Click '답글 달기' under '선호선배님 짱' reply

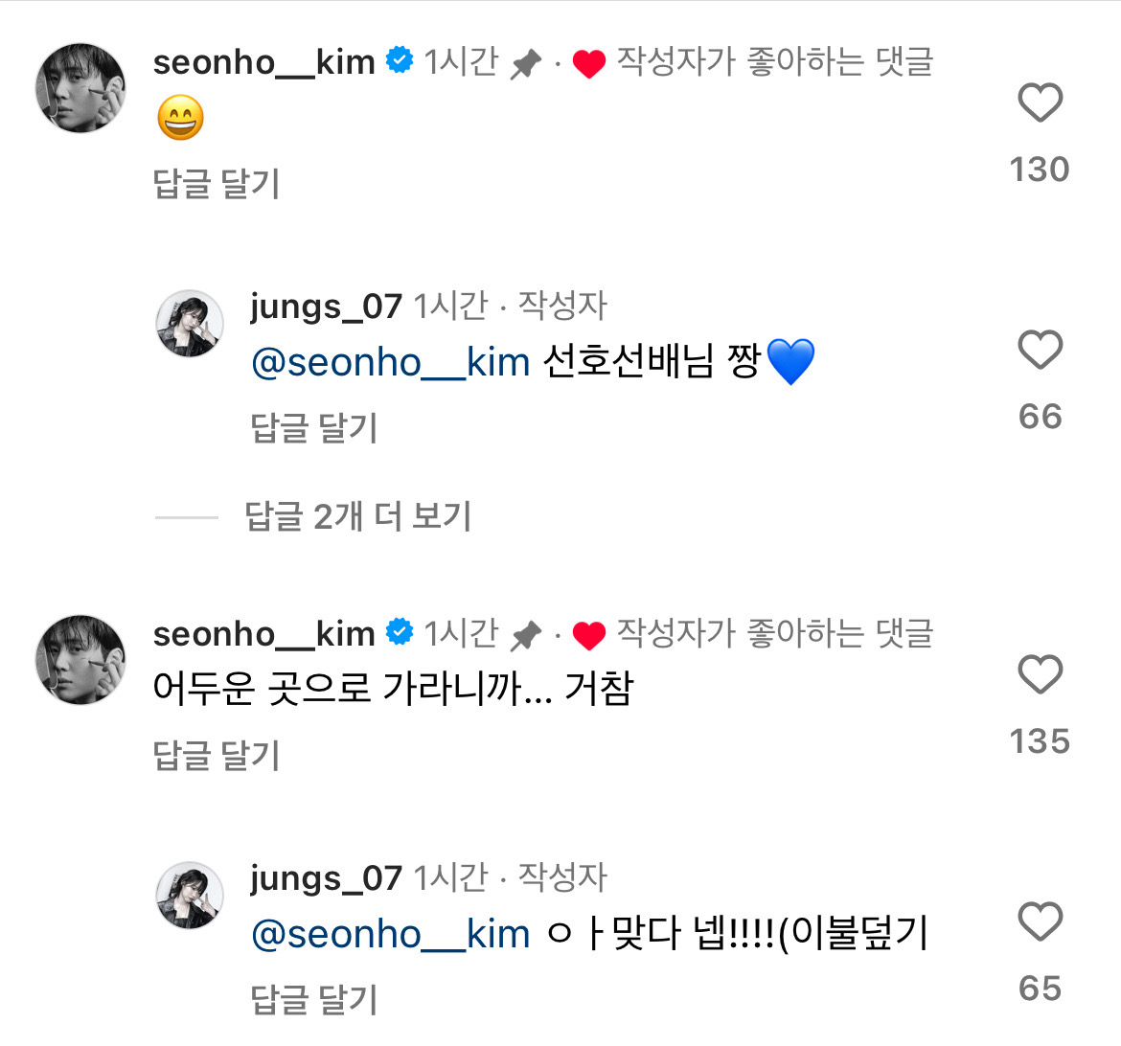point(314,427)
